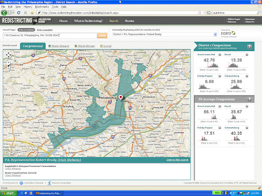Expand Currently Displaying district dropdown

215,34
